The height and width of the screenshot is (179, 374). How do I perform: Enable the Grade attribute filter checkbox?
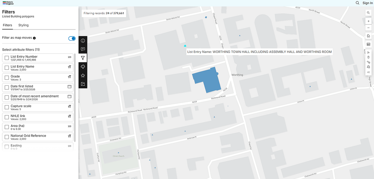[x=7, y=78]
